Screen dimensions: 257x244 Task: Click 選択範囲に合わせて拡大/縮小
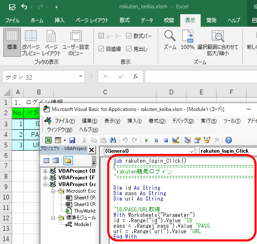pos(218,42)
